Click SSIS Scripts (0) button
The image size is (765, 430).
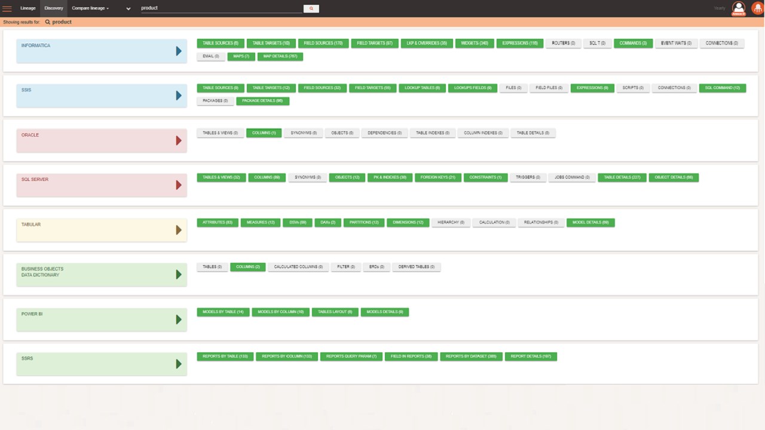633,88
